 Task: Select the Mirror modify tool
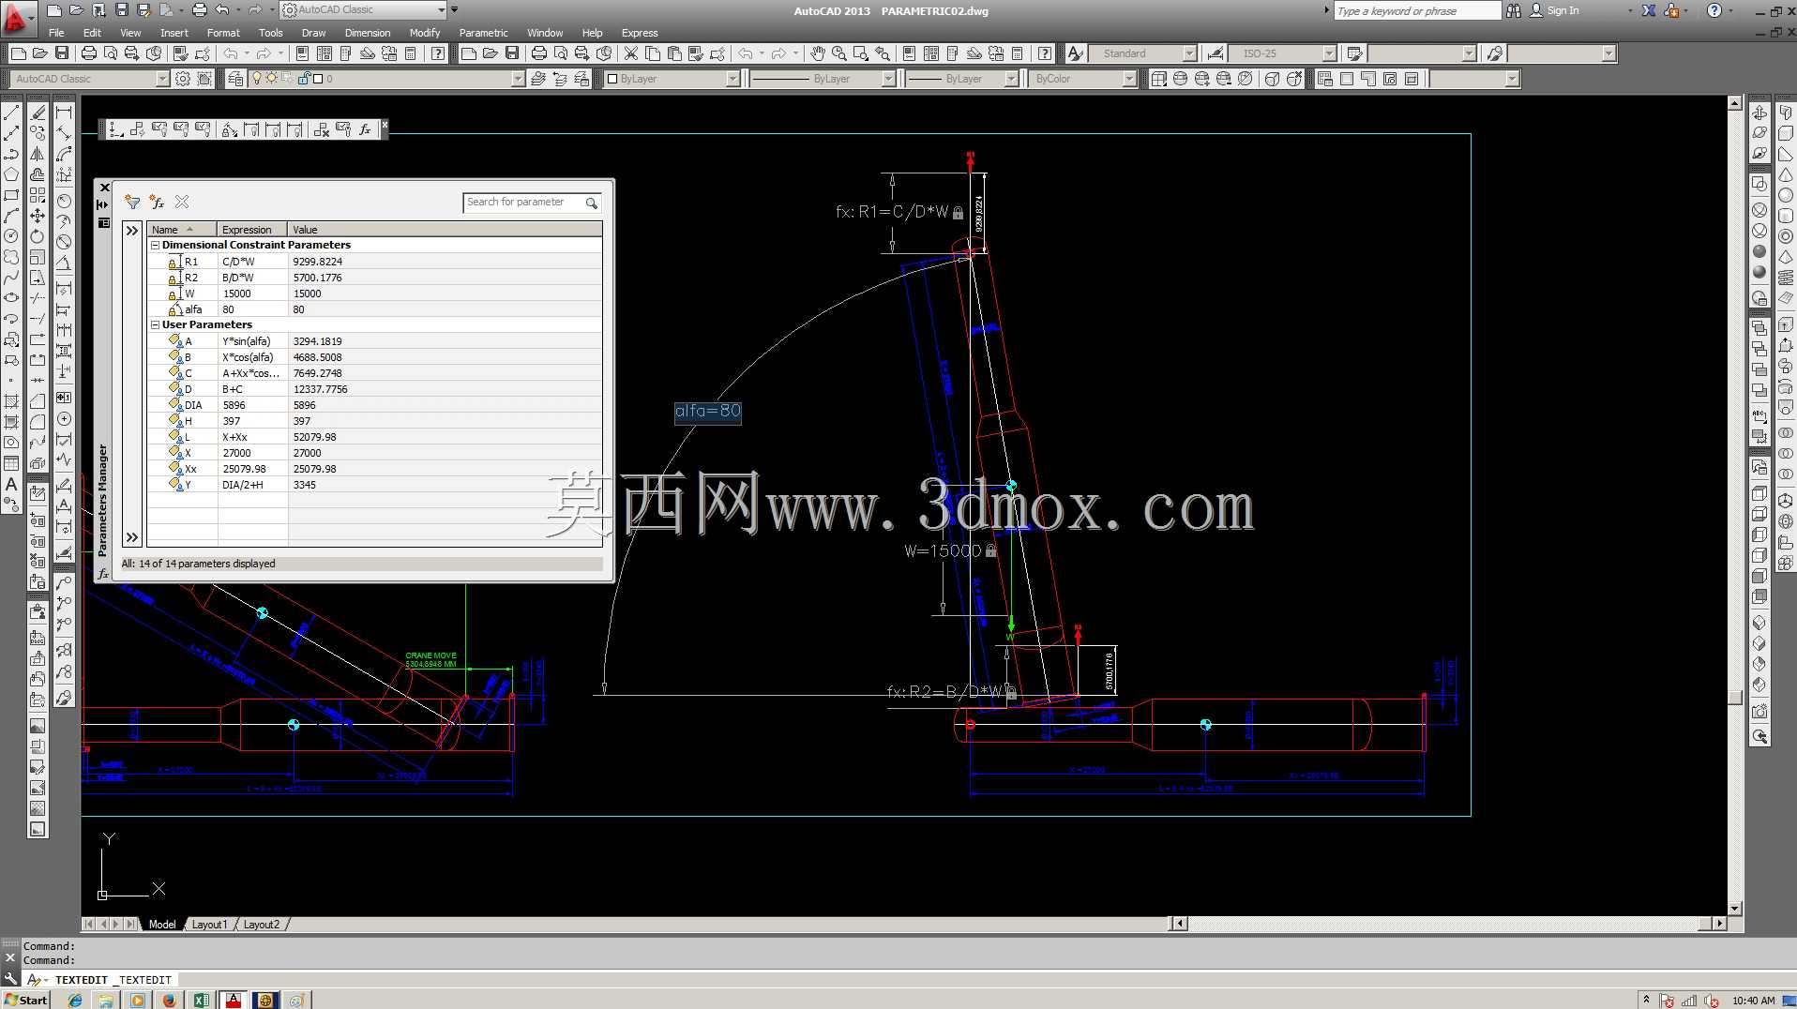[x=38, y=154]
